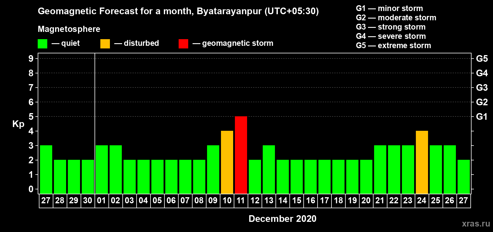Click the final date label 27 for December
Screen dimensions: 493x232
coord(463,201)
